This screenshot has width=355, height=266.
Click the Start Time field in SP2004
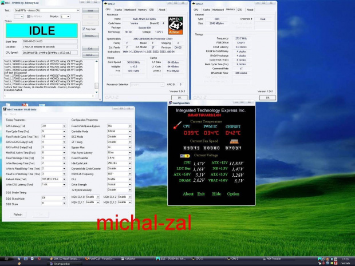click(50, 41)
